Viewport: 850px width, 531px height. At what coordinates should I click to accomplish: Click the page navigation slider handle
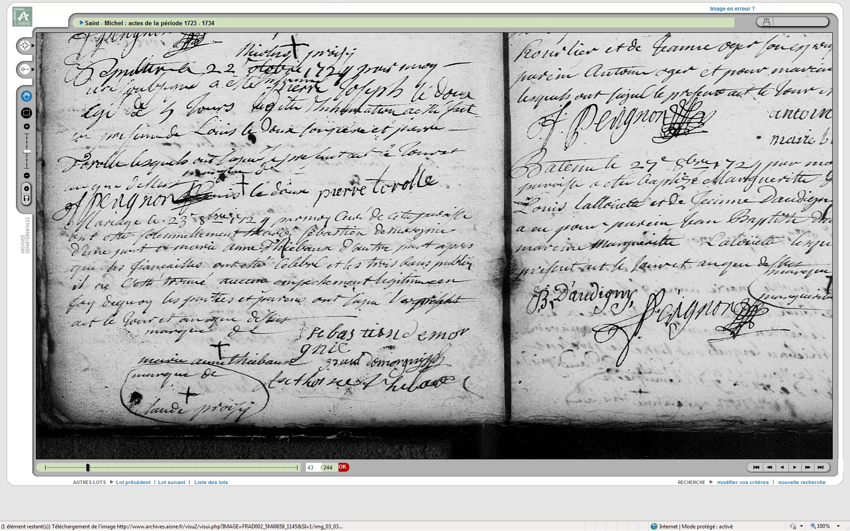click(x=88, y=467)
